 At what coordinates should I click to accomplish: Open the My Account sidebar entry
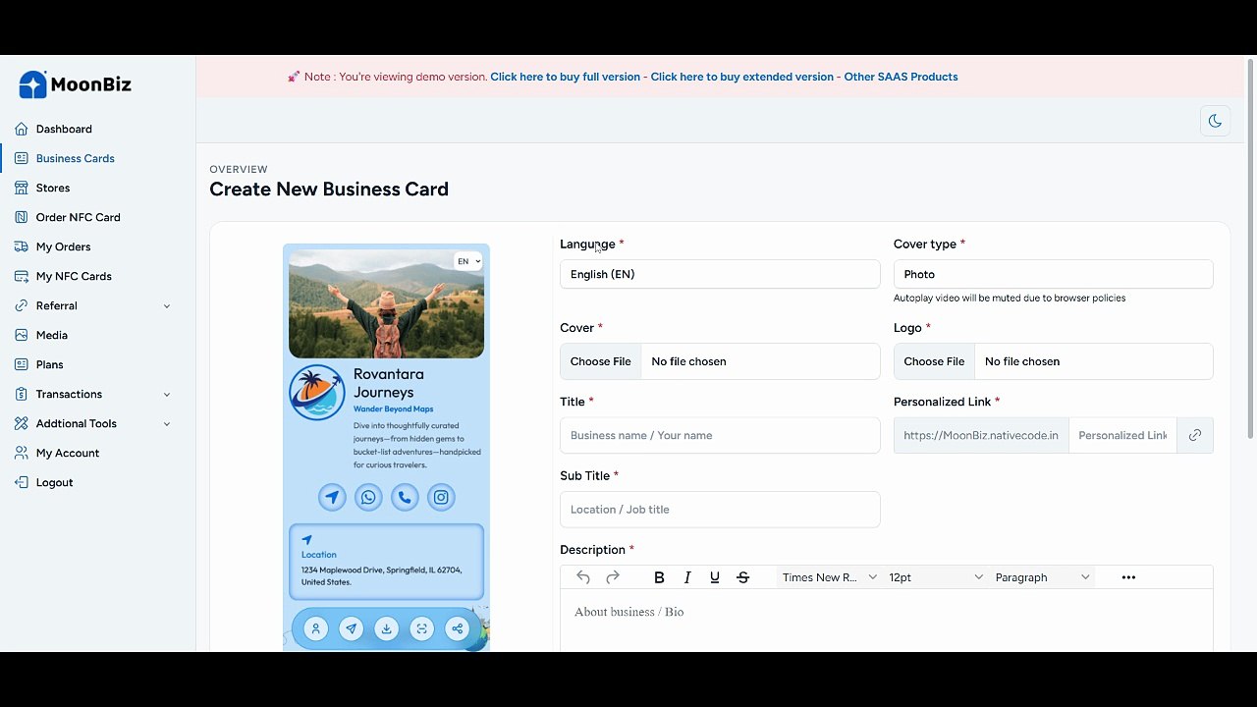click(68, 453)
